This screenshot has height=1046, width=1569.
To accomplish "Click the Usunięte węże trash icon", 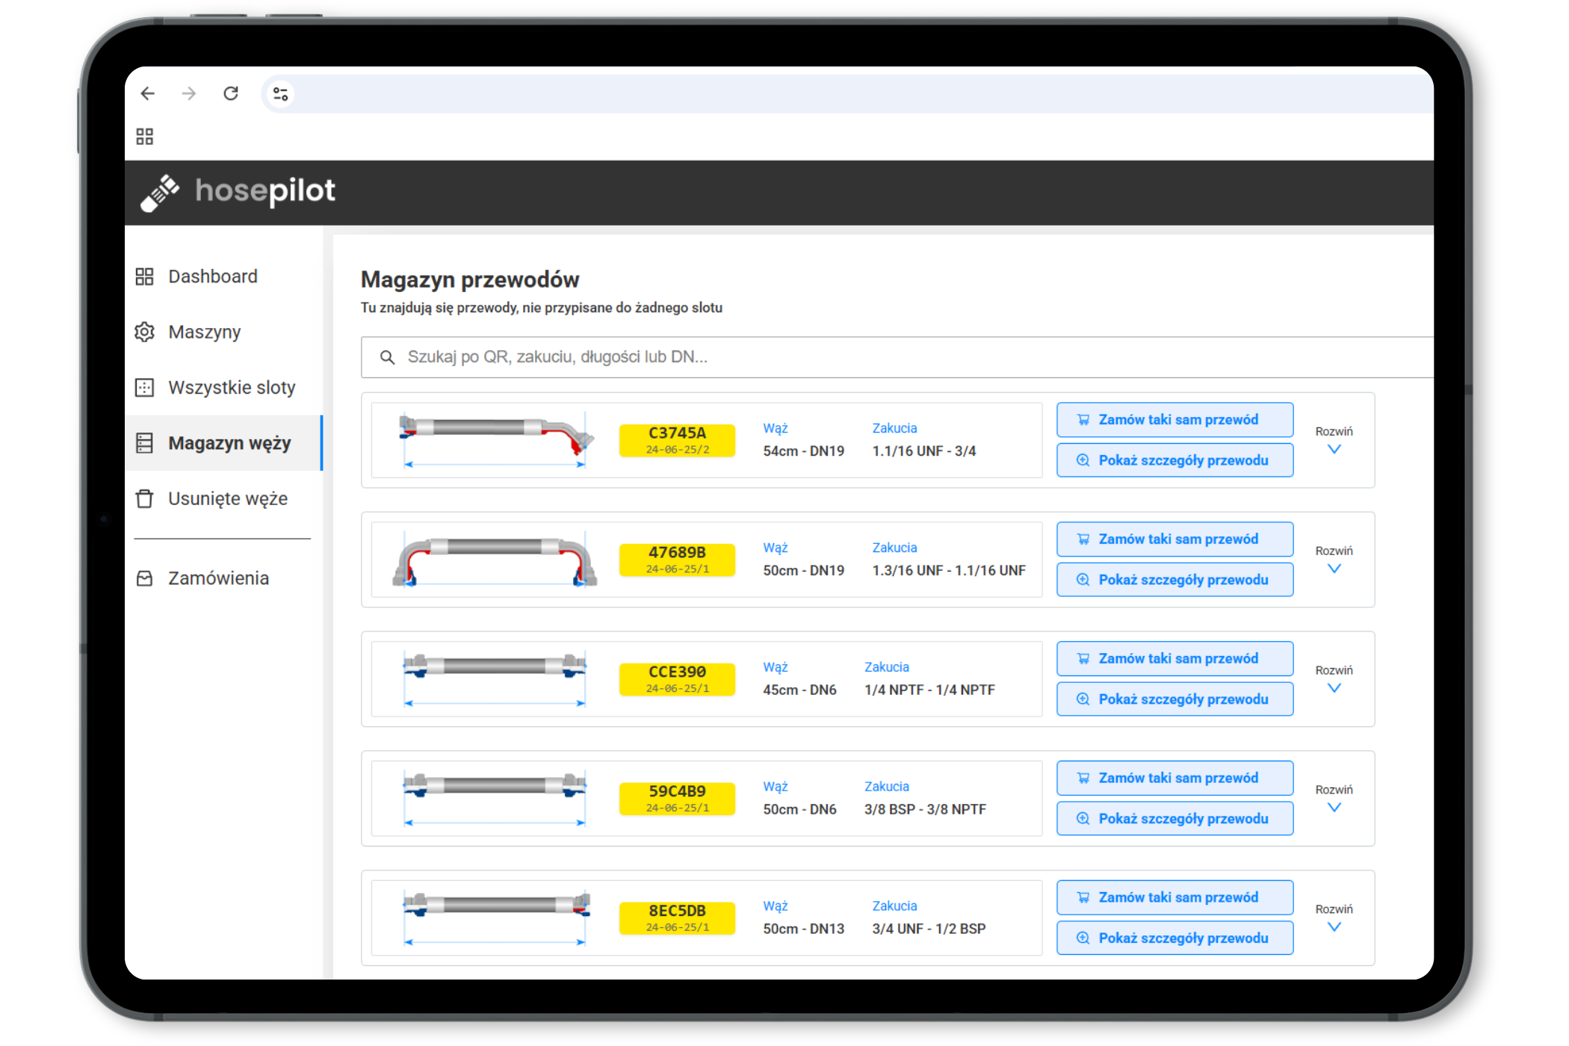I will (x=144, y=498).
